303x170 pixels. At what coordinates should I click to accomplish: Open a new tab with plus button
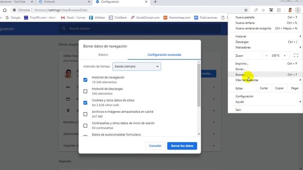point(155,2)
